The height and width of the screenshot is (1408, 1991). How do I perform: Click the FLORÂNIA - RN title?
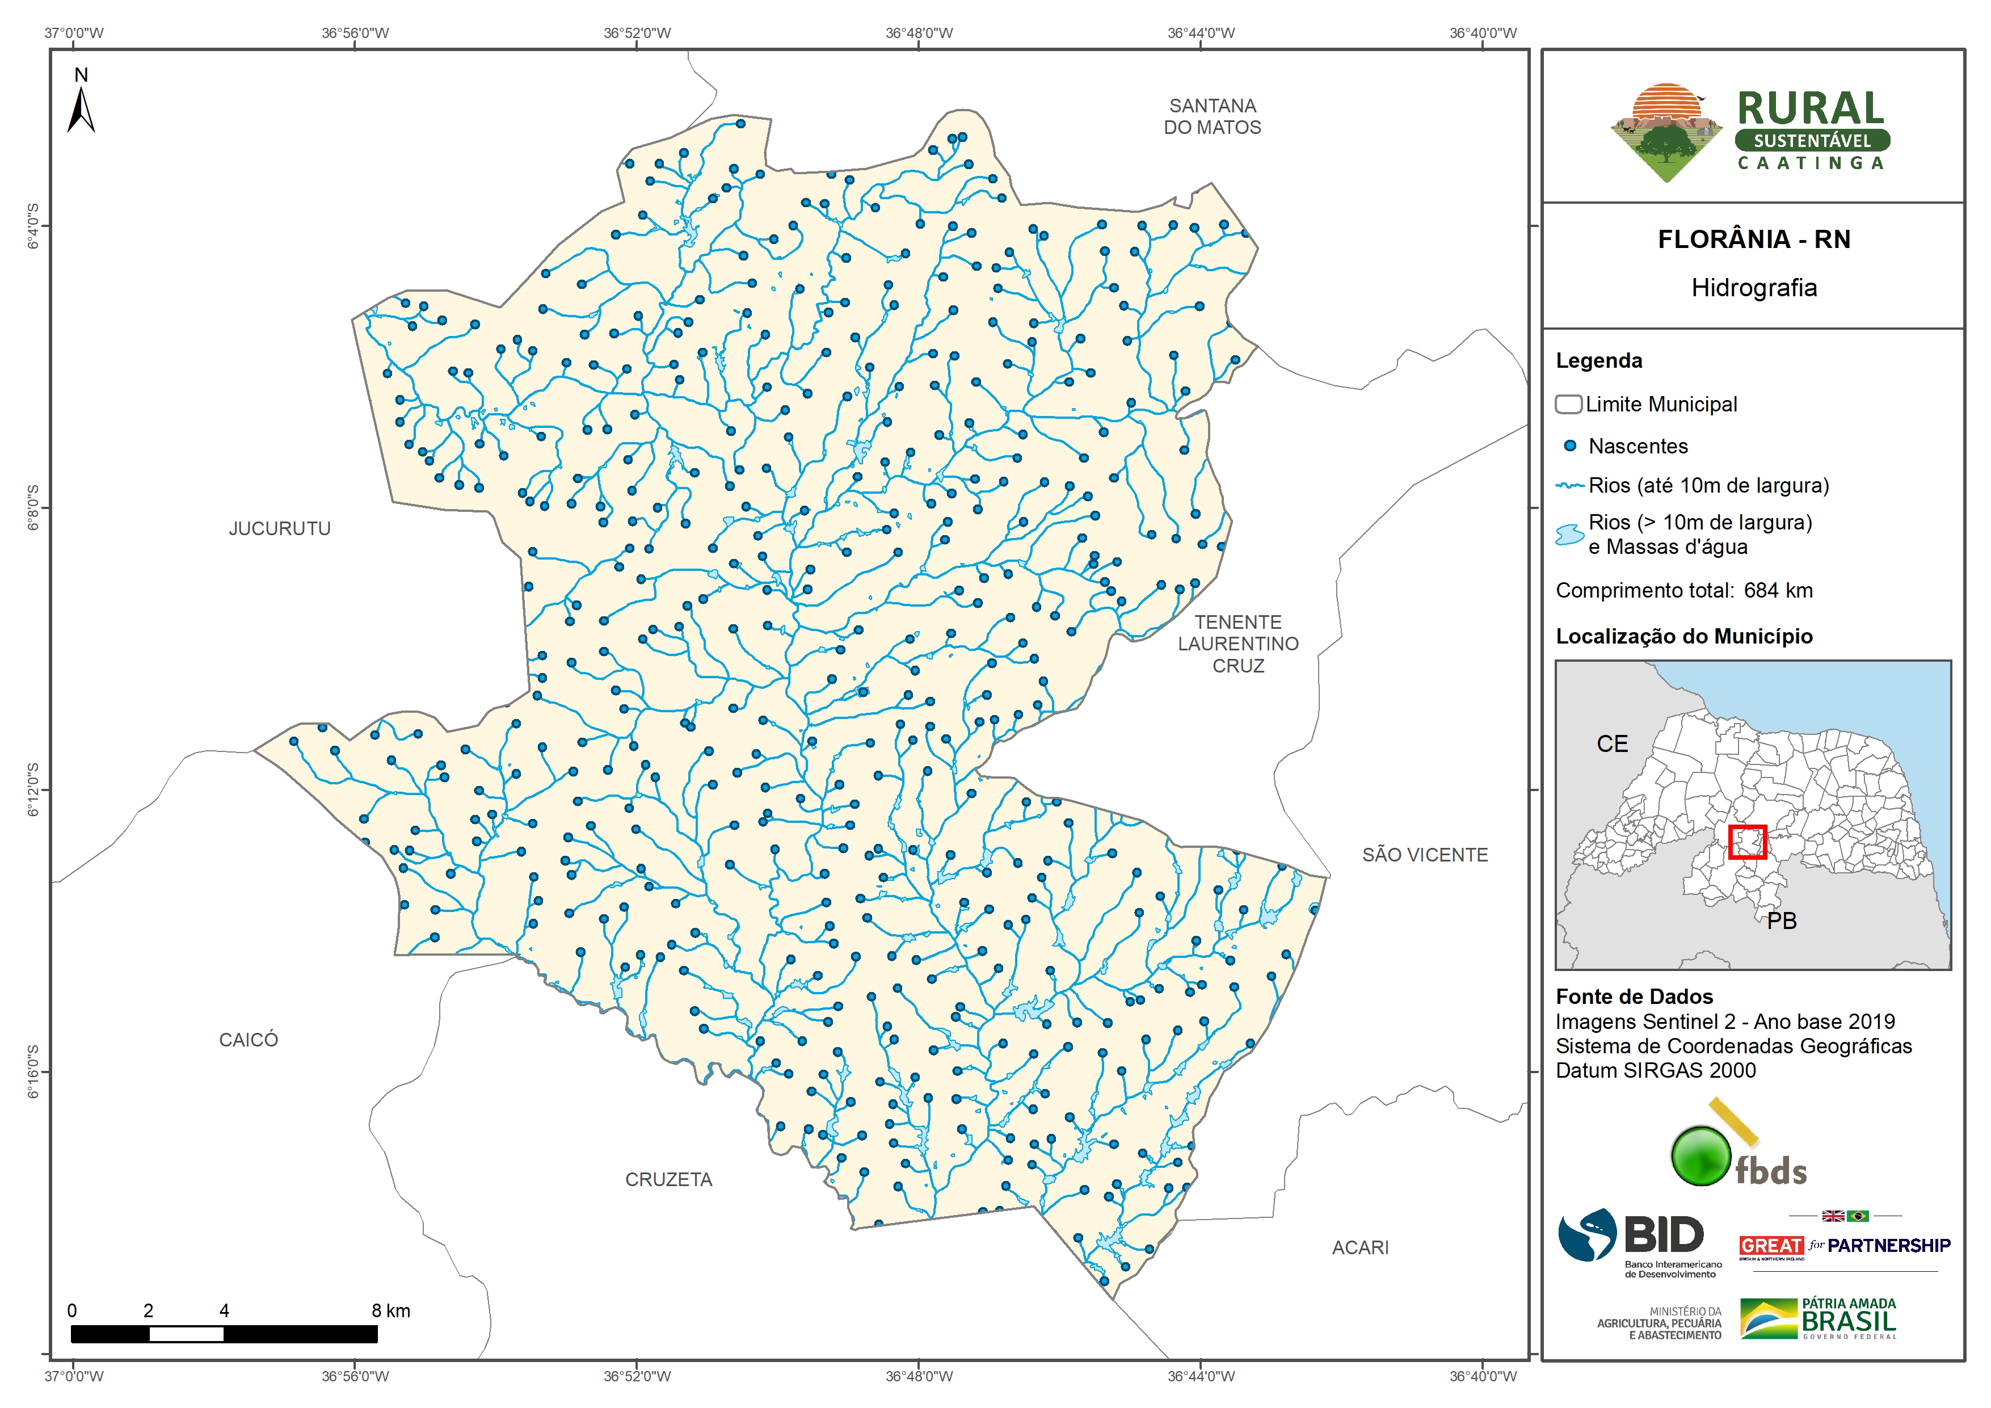[x=1753, y=239]
